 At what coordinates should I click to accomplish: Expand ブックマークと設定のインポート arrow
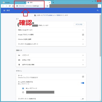pyautogui.click(x=83, y=44)
